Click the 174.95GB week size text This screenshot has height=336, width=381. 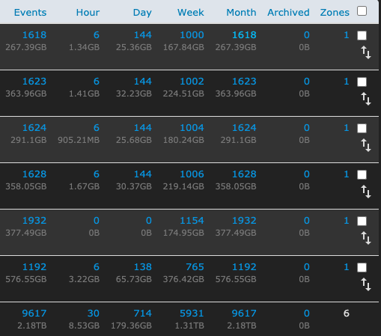click(183, 233)
